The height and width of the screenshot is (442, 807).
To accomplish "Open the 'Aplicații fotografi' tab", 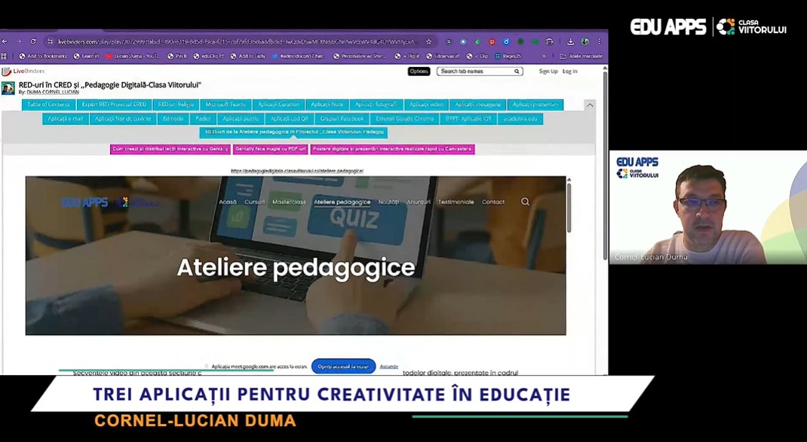I will [376, 105].
